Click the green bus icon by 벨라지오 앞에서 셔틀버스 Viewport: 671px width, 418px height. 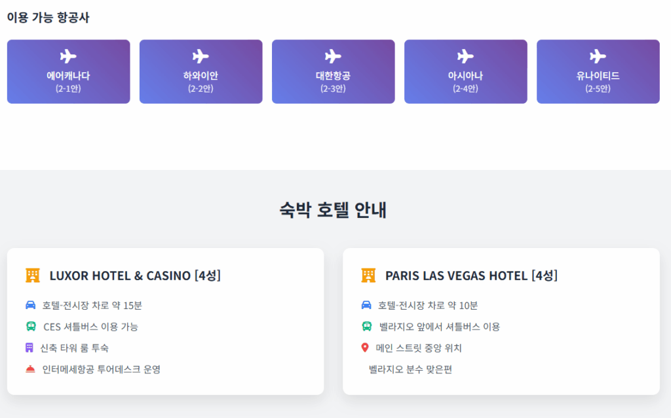click(x=367, y=326)
